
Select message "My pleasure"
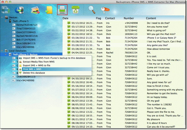[153, 119]
